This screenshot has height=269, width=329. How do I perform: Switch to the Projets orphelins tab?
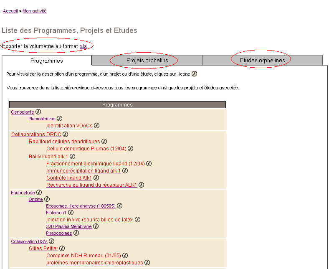(x=147, y=61)
